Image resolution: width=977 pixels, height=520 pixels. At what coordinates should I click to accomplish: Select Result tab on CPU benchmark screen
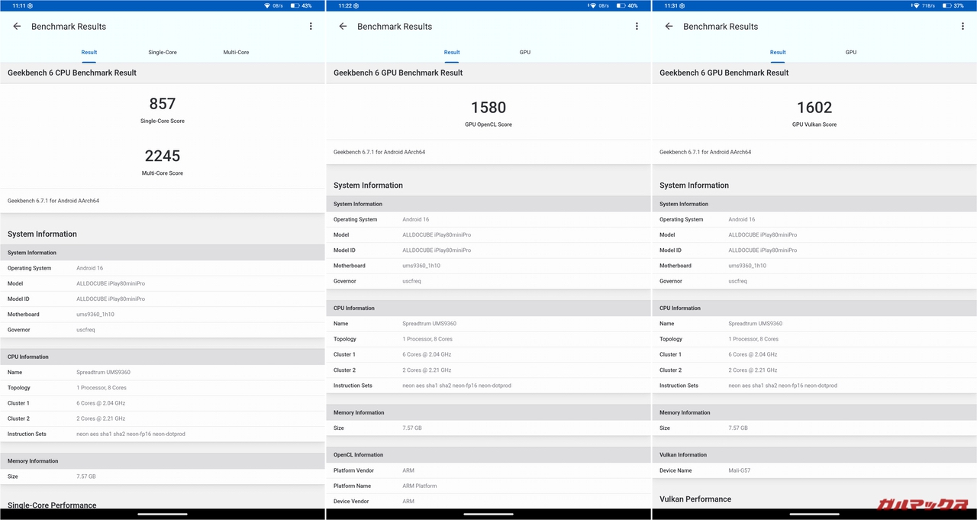click(89, 52)
